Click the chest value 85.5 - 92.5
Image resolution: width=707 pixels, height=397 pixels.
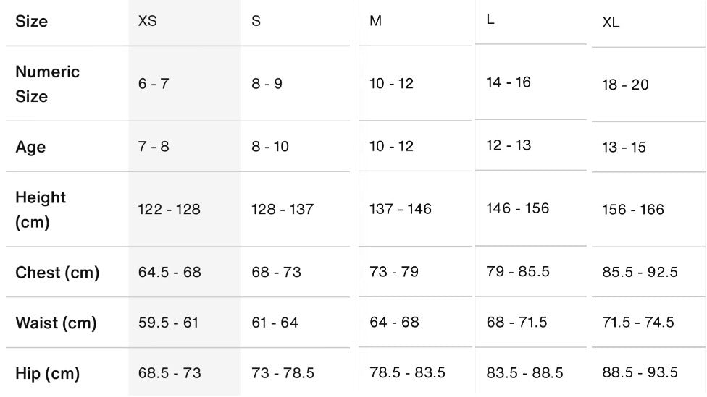tap(640, 272)
